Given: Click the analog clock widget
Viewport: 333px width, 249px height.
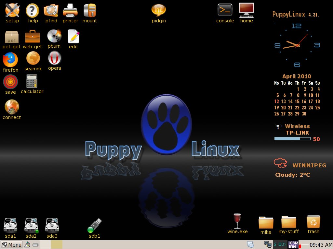Looking at the screenshot, I should pos(297,45).
